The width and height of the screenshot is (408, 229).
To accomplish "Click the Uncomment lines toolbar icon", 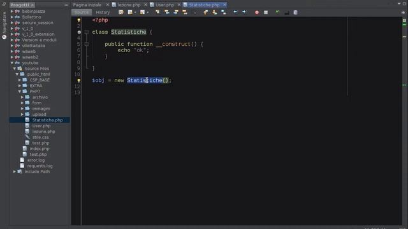I will click(x=286, y=12).
